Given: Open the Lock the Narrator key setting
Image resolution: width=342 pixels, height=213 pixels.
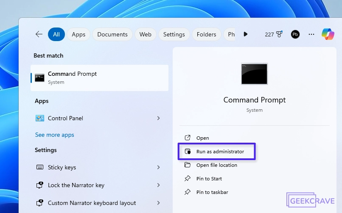Looking at the screenshot, I should [x=99, y=185].
